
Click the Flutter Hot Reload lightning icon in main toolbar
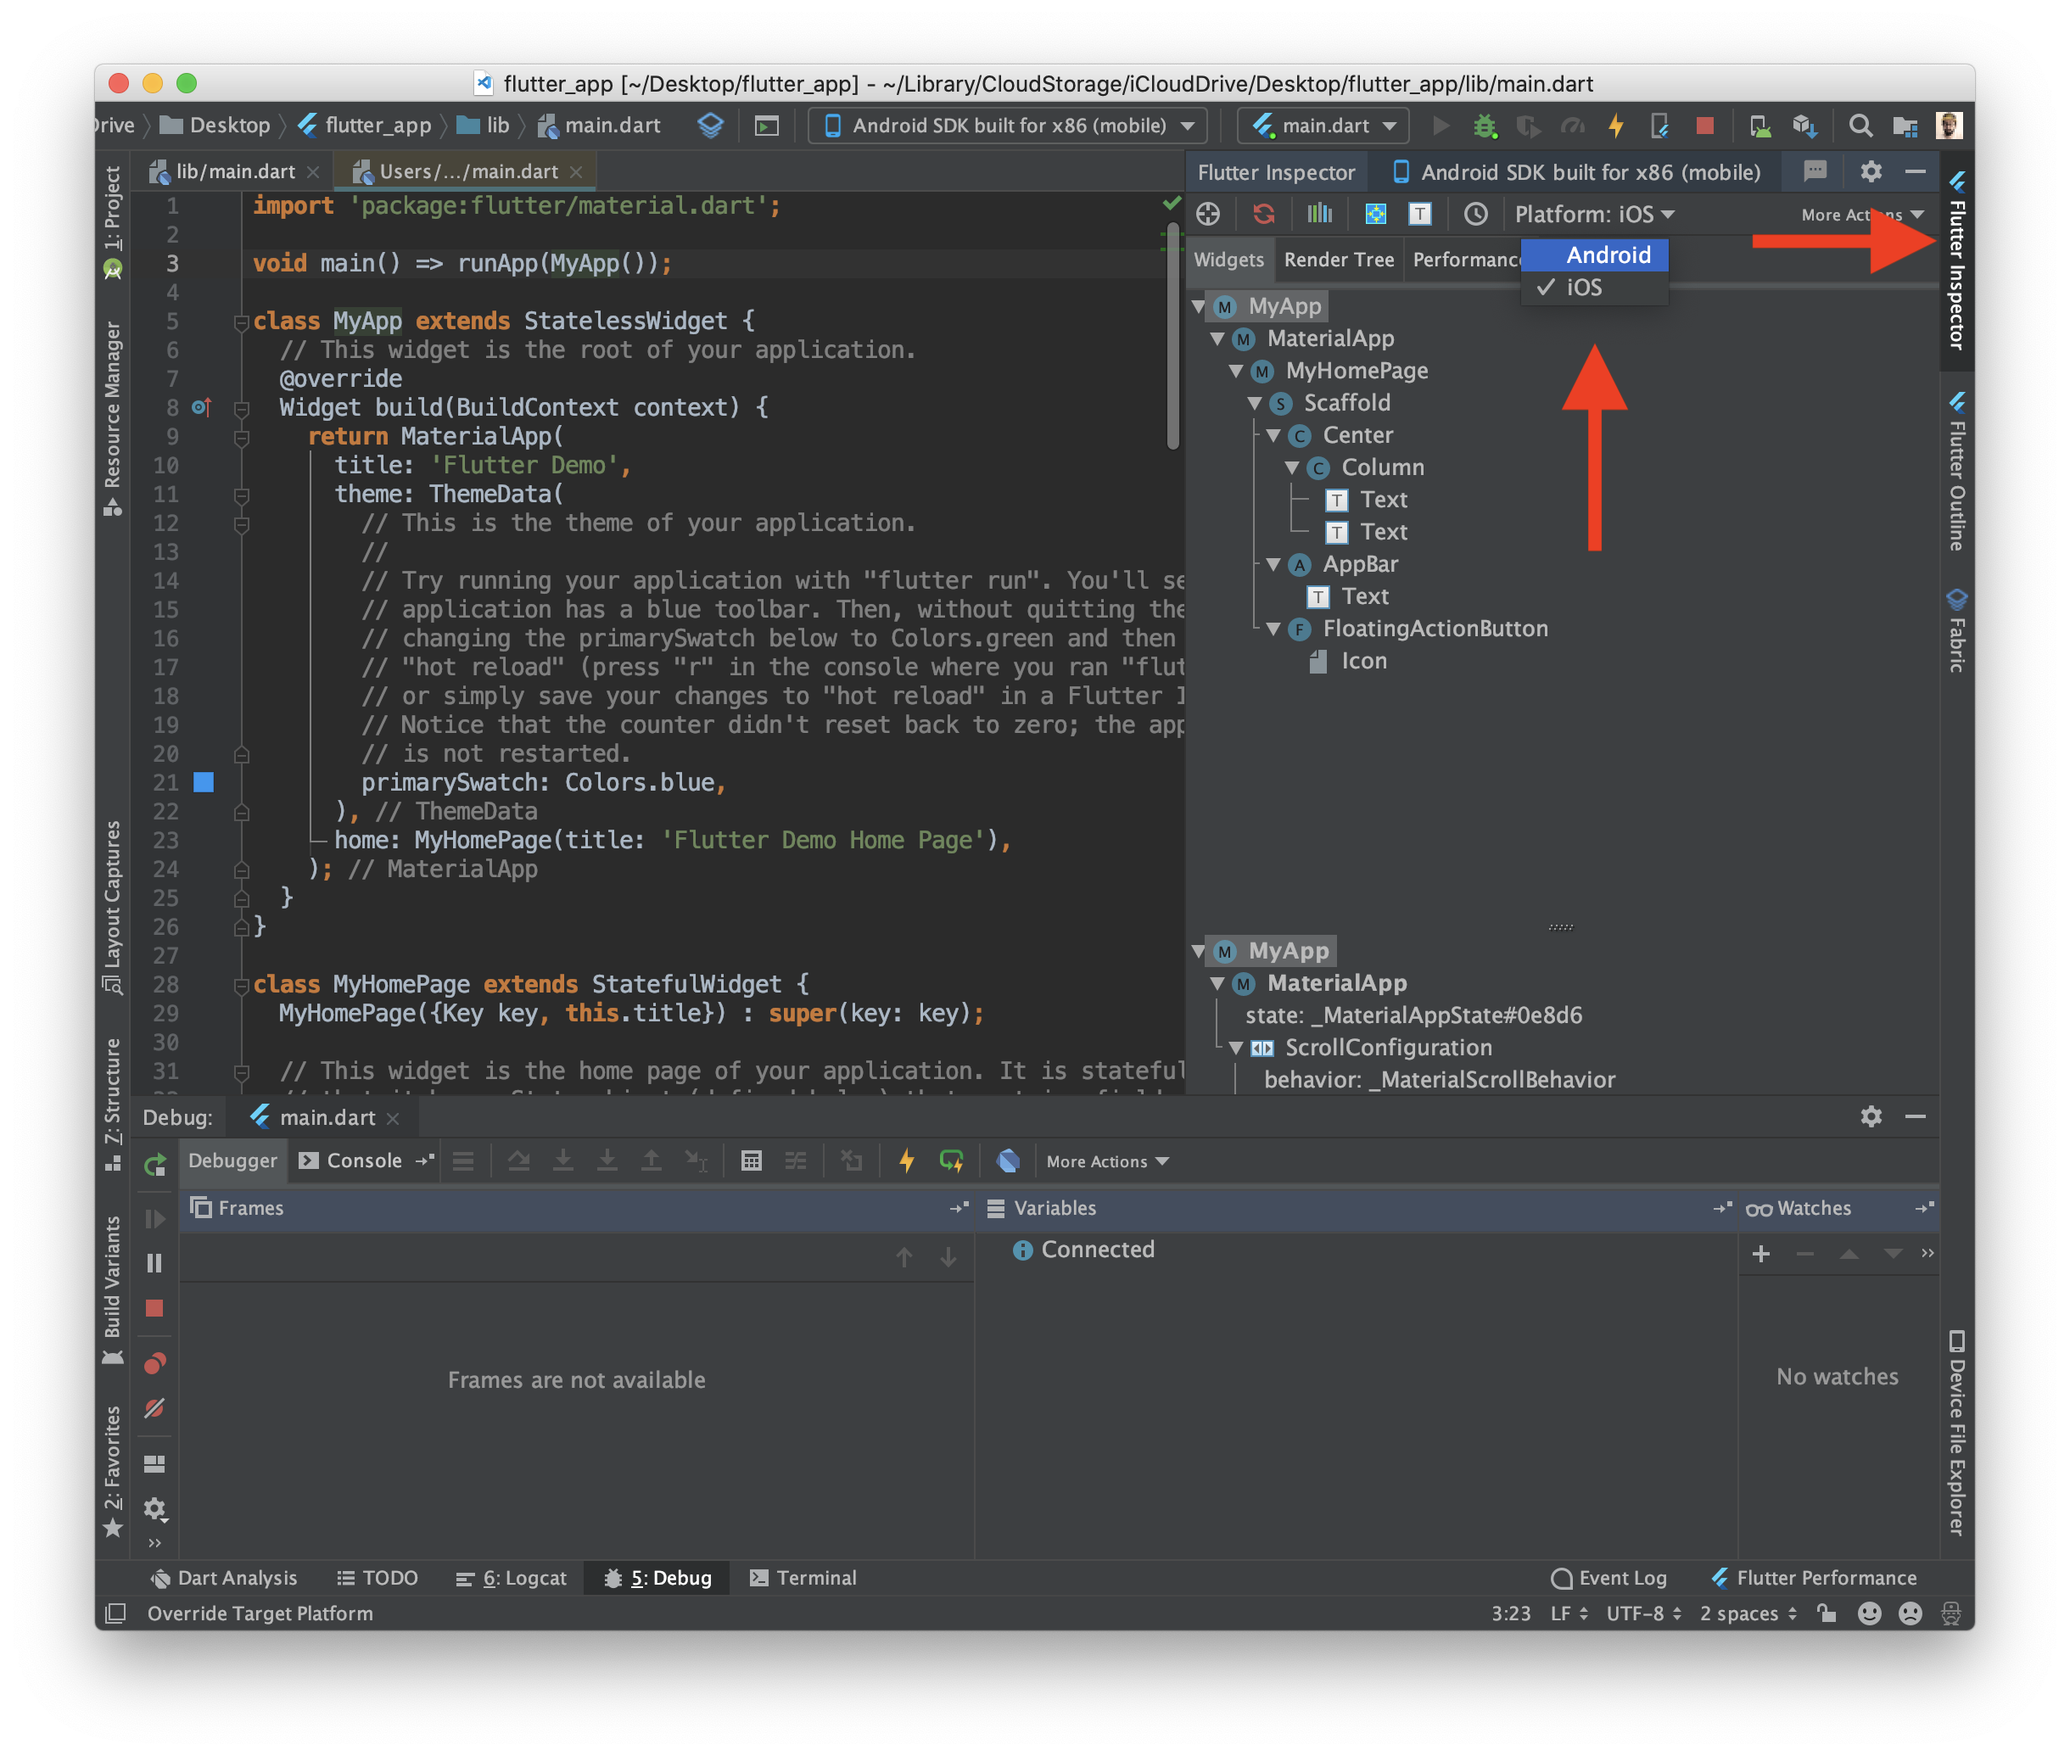(x=1616, y=126)
